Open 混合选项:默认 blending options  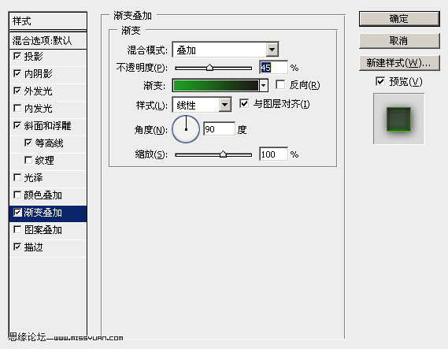click(x=48, y=41)
